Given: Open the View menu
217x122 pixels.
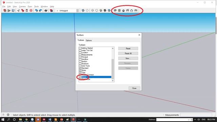Looking at the screenshot, I should (15, 6).
